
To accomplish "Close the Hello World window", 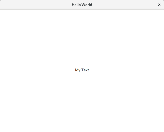I will click(x=159, y=5).
